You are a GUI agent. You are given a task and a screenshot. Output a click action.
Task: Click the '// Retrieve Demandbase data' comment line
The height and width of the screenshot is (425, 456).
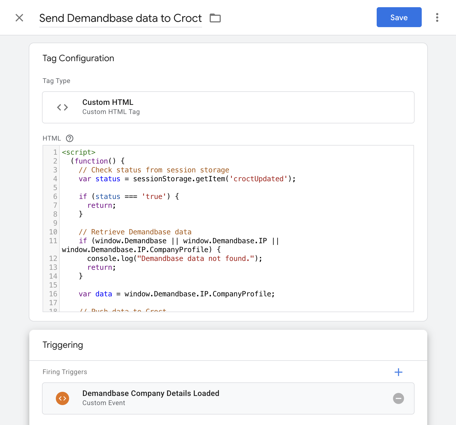click(135, 232)
